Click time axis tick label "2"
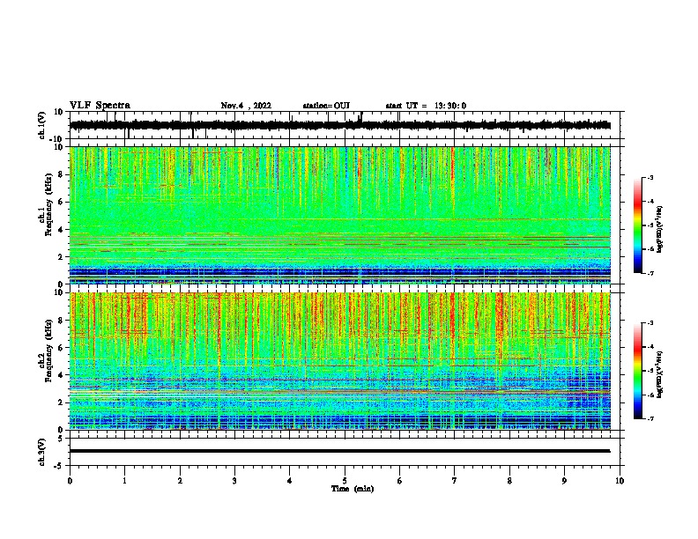 pos(180,481)
